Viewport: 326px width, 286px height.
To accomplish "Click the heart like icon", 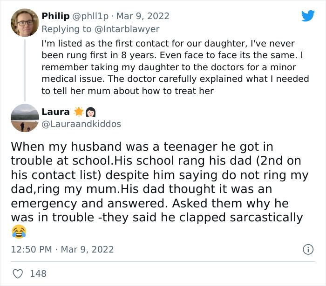I will tap(18, 273).
